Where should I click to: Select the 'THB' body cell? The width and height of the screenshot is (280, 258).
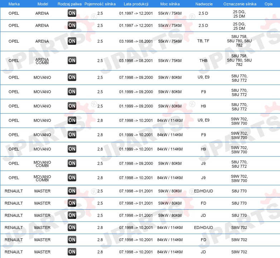[203, 61]
